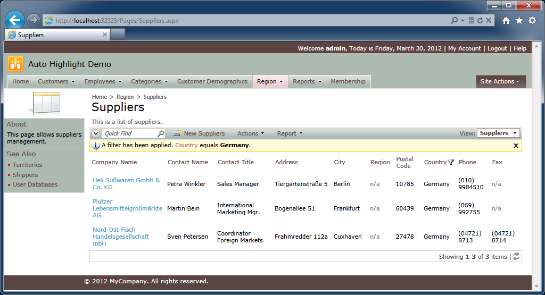Open My Account link

click(464, 48)
